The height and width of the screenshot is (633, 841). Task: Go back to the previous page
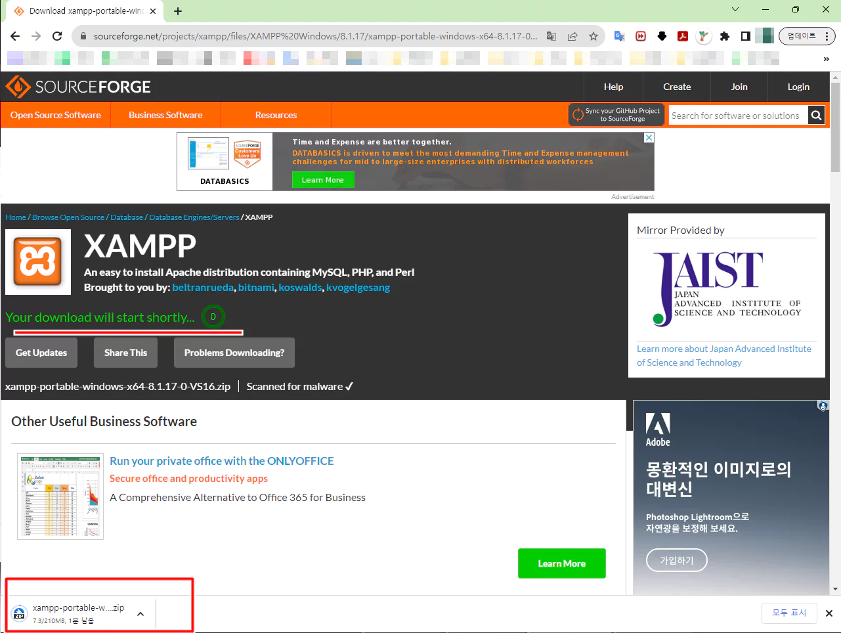pos(15,36)
